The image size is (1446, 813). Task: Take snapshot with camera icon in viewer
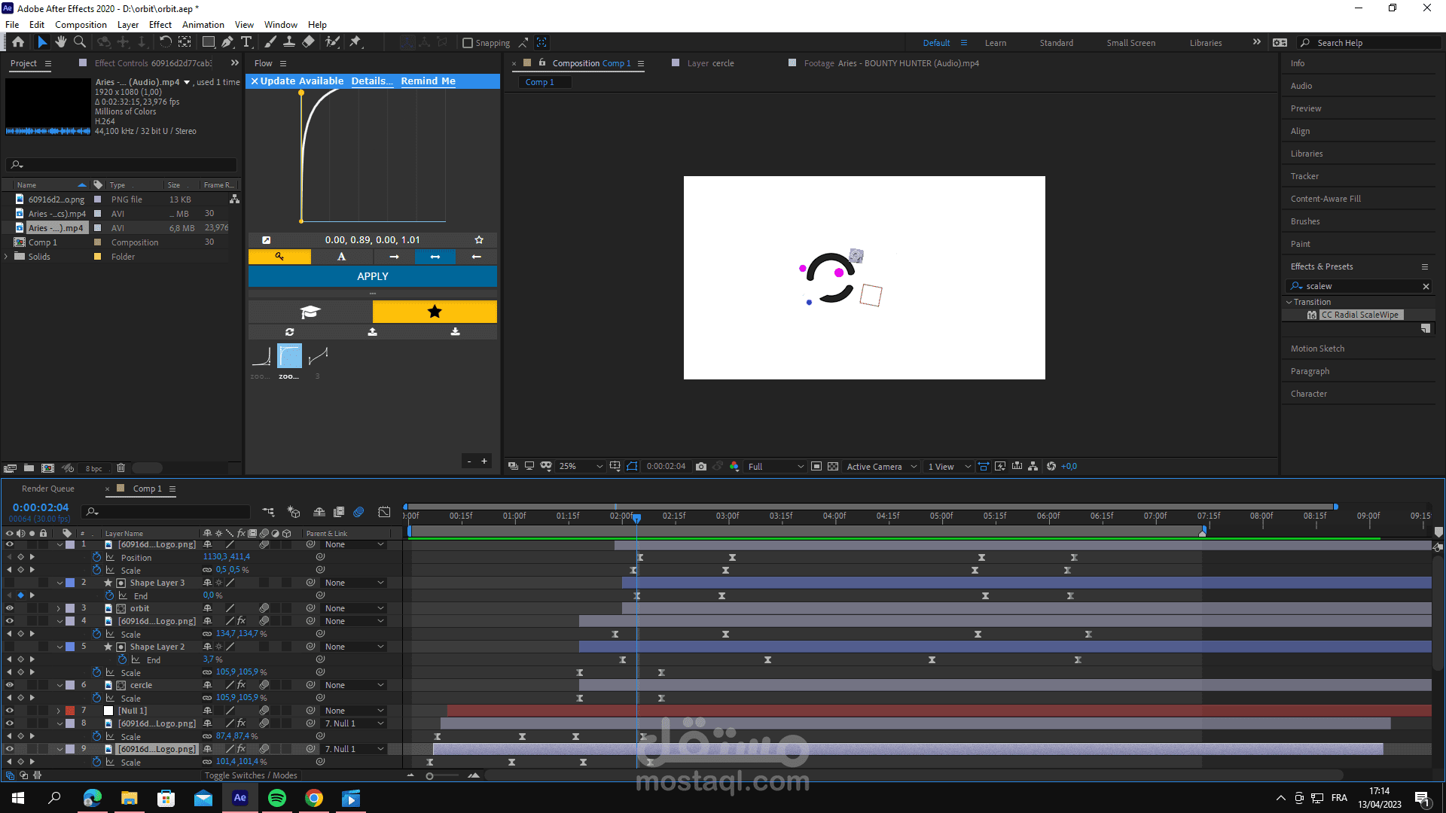[701, 467]
